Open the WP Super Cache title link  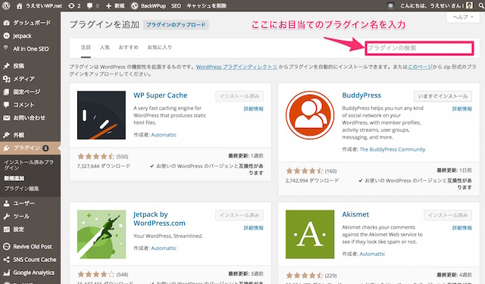coord(160,95)
